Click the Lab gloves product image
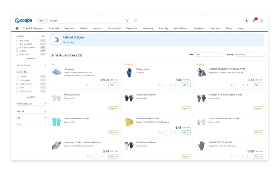This screenshot has width=279, height=176. pos(57,72)
